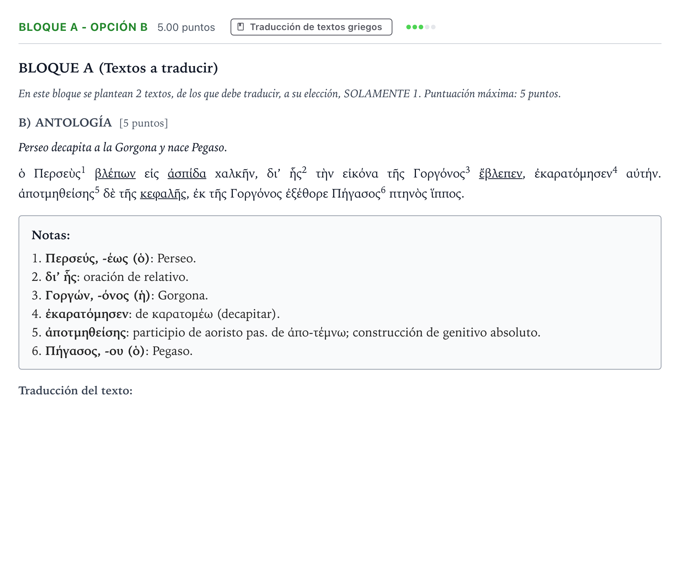
Task: Click the Notas: heading
Action: point(51,235)
